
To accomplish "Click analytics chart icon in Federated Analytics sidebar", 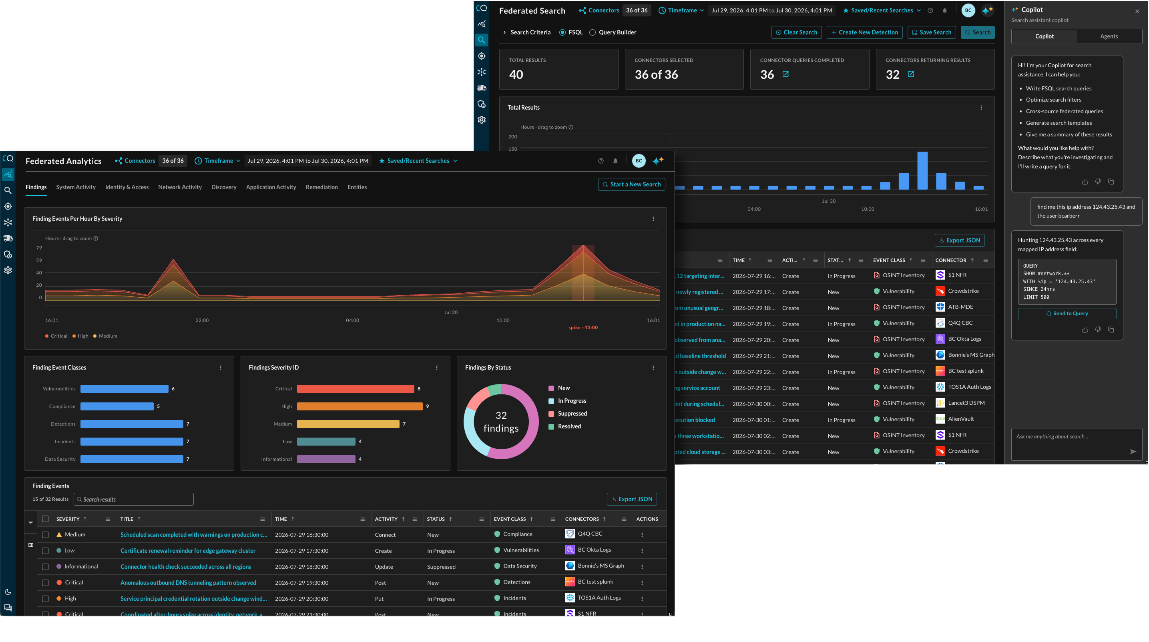I will click(8, 174).
